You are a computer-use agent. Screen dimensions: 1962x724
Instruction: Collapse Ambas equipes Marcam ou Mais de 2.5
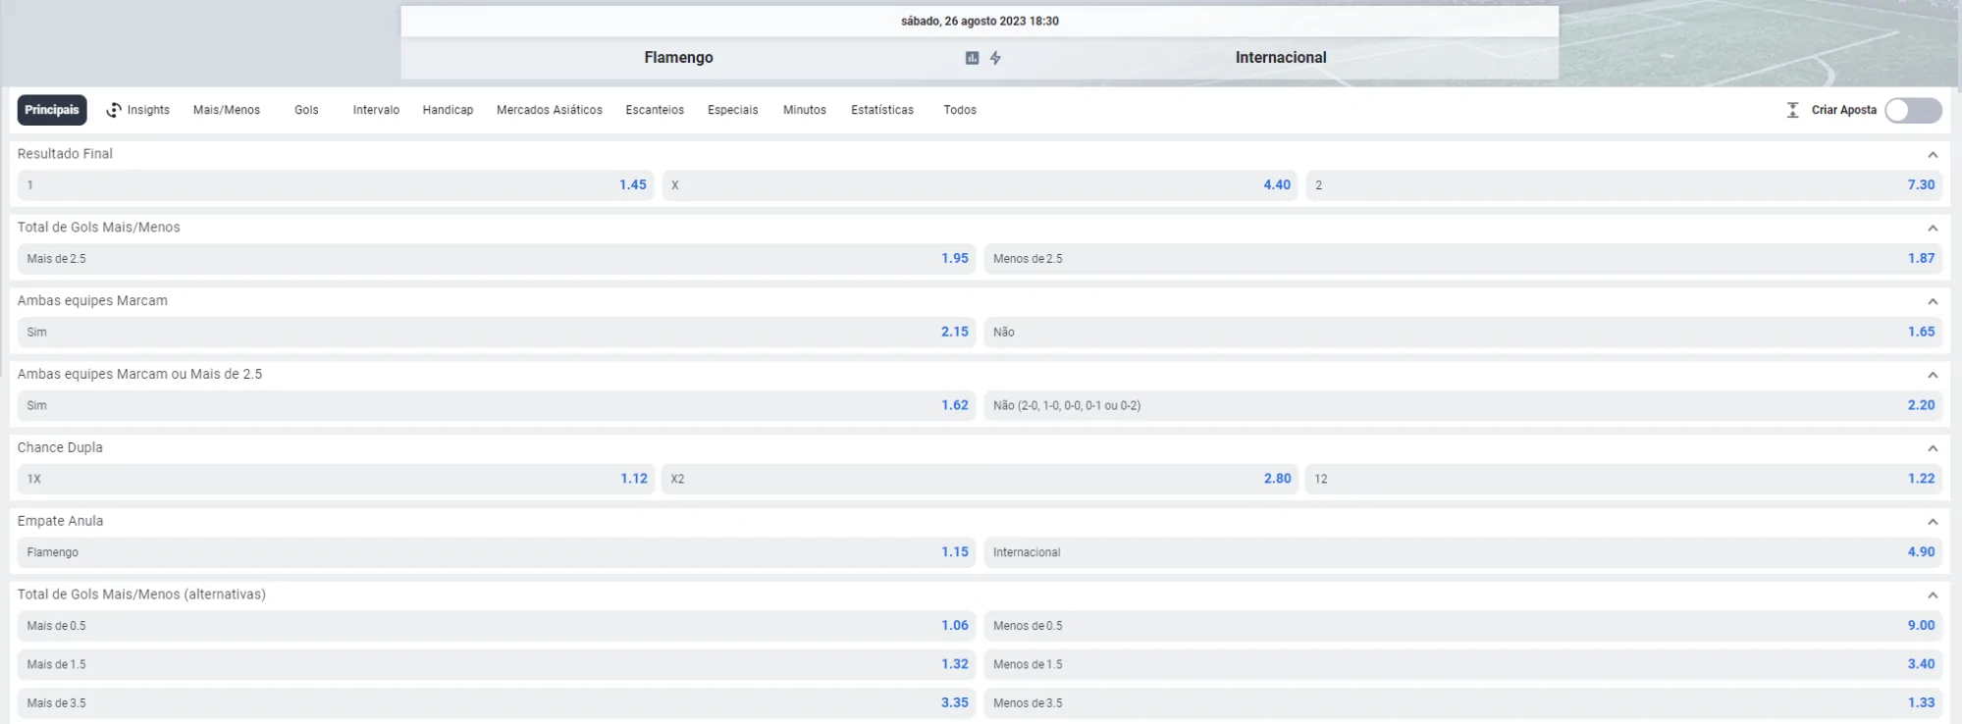click(x=1933, y=375)
